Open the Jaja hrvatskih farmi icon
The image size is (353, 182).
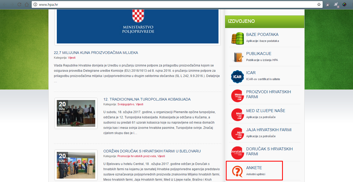pos(238,134)
